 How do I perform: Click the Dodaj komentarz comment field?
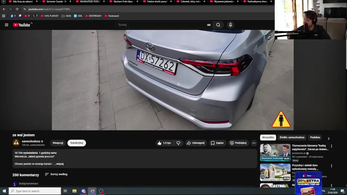28,184
